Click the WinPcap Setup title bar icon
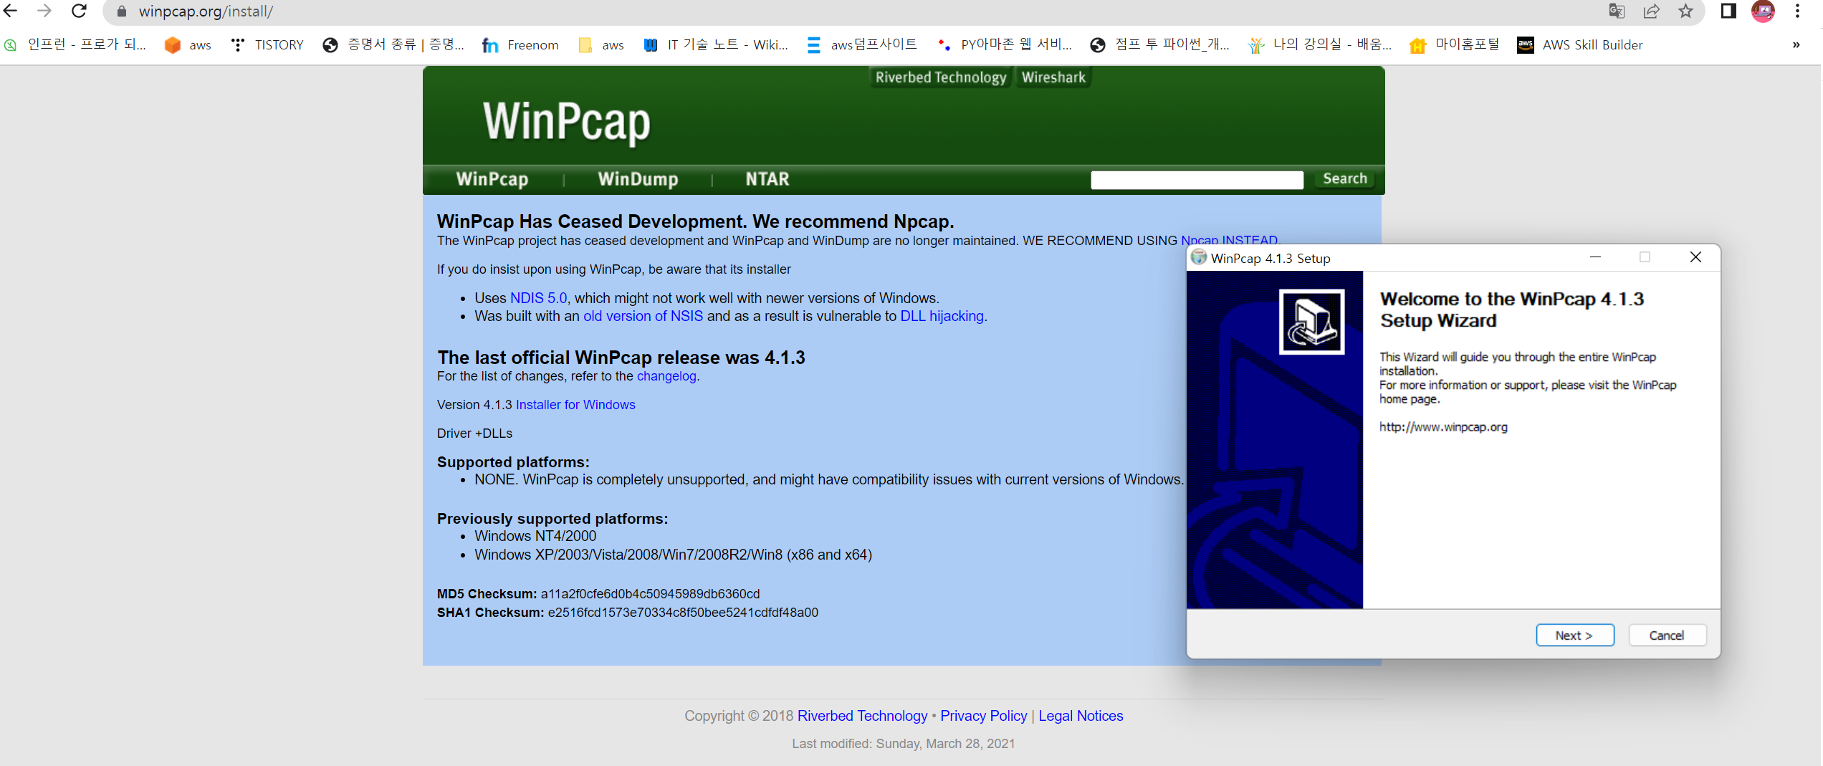This screenshot has width=1823, height=766. [1198, 257]
